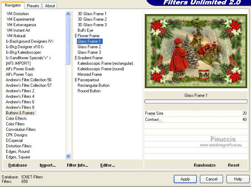251x187 pixels.
Task: Select Alf's Power Grads category
Action: click(20, 69)
